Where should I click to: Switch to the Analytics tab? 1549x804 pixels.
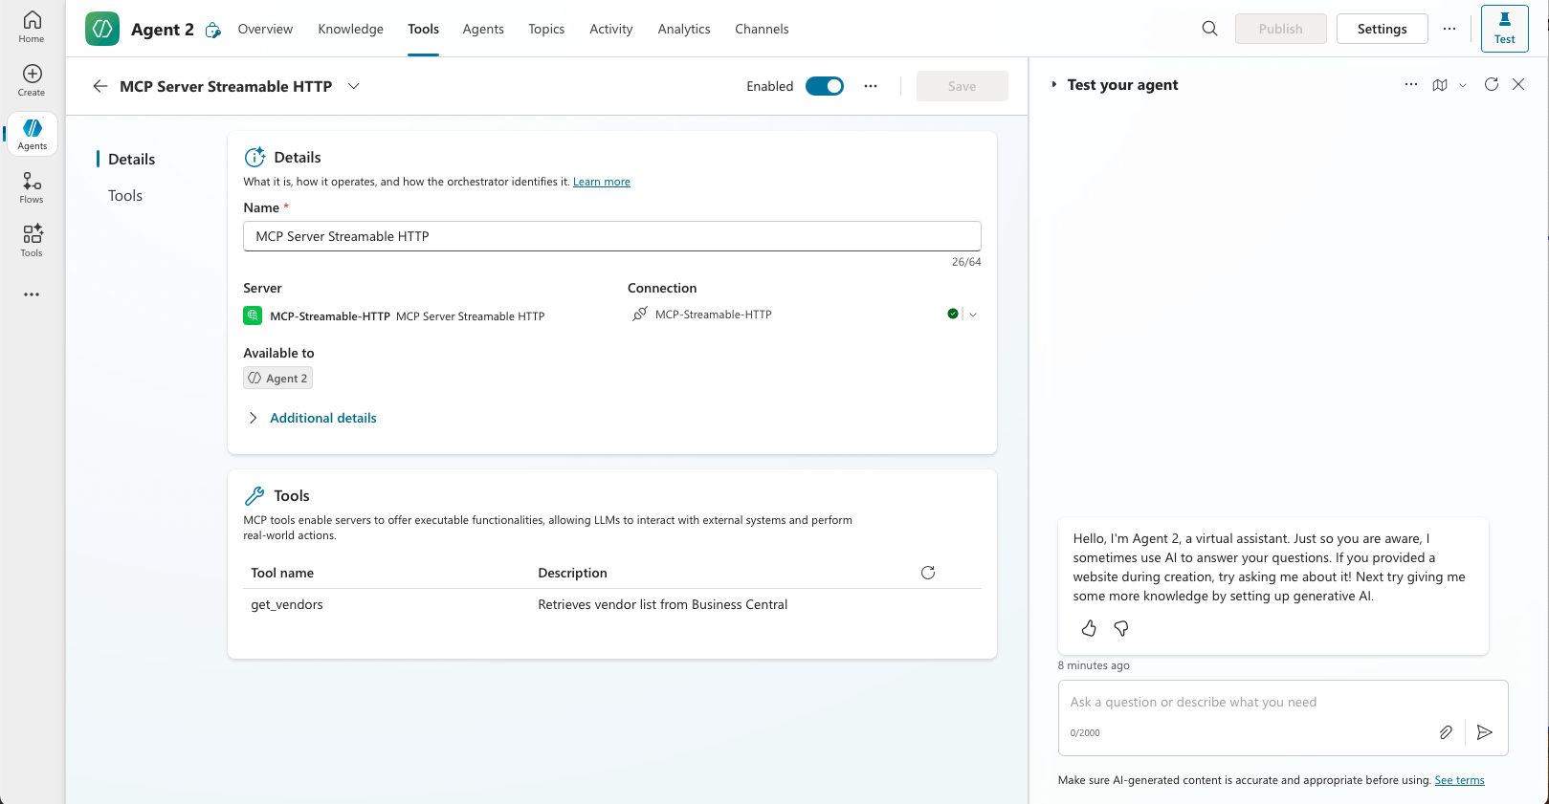click(x=684, y=29)
